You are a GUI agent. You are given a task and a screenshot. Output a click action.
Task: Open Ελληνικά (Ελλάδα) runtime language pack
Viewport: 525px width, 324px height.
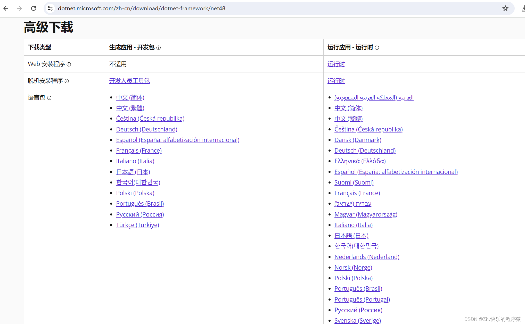360,161
